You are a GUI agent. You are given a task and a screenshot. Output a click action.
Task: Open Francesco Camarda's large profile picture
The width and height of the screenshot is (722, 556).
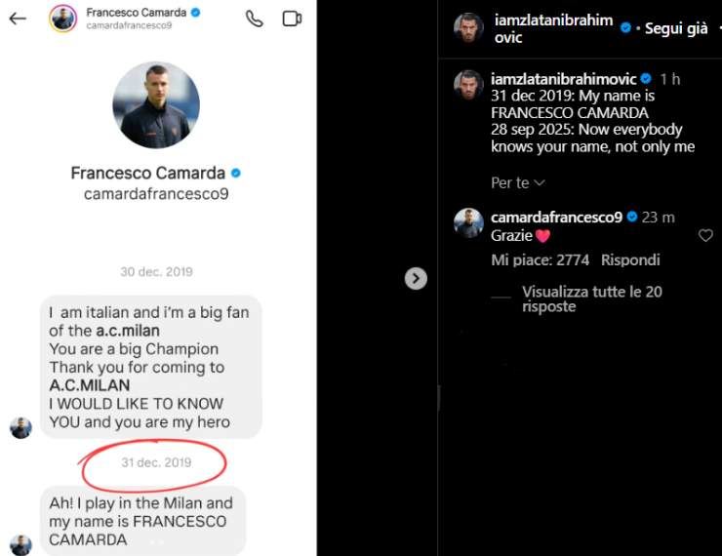pyautogui.click(x=156, y=105)
